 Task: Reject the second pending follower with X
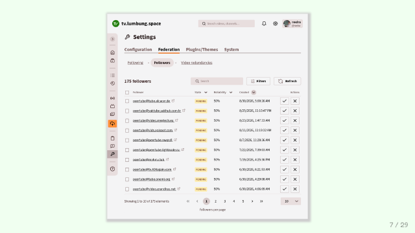coord(295,111)
